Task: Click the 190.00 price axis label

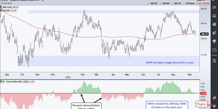Action: pyautogui.click(x=204, y=23)
